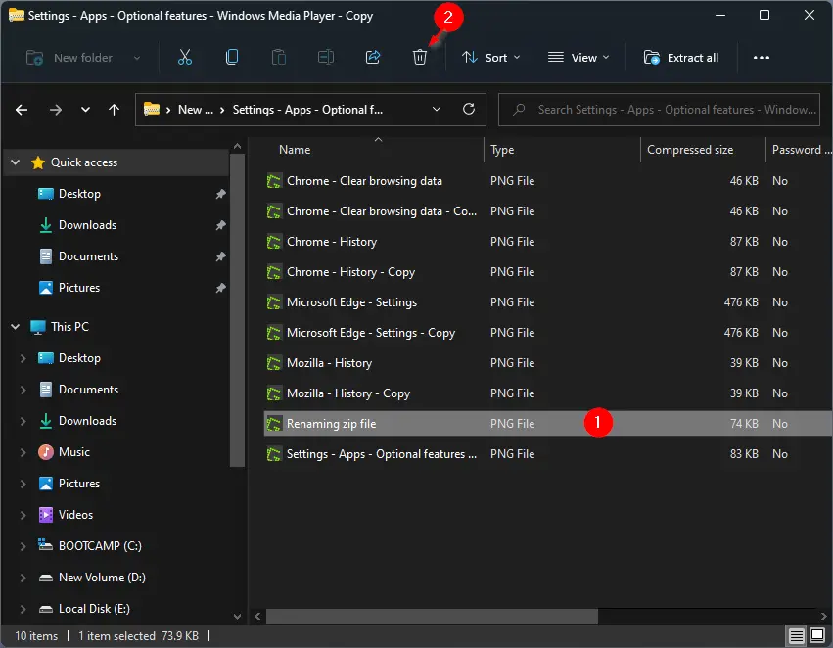Click the Mozilla - History file icon

click(x=274, y=364)
